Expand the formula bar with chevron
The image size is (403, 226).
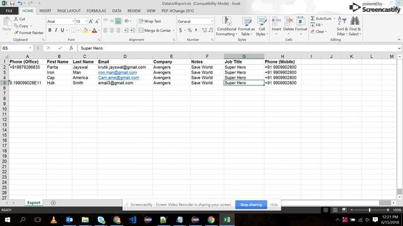pyautogui.click(x=399, y=48)
